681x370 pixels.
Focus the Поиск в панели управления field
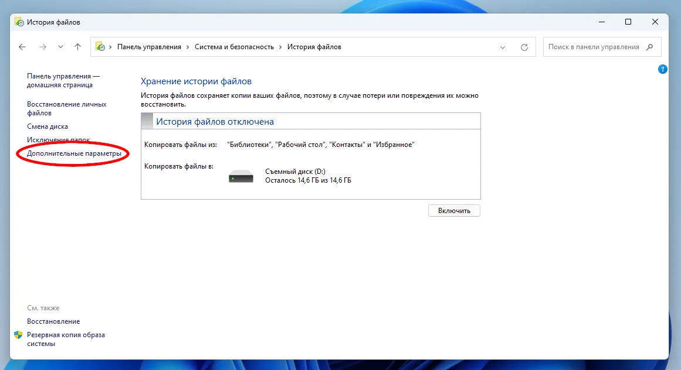(594, 47)
